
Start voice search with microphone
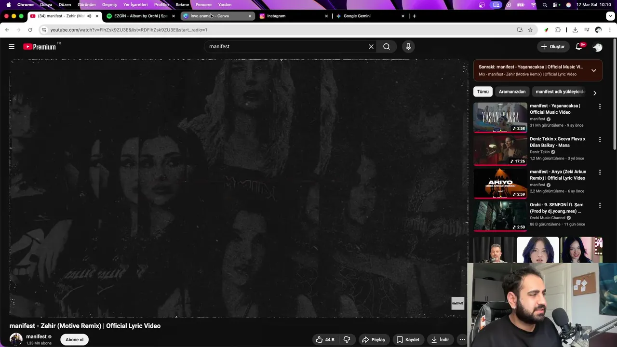pyautogui.click(x=408, y=47)
